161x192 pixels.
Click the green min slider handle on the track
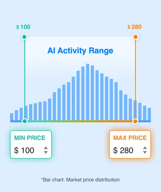click(24, 121)
